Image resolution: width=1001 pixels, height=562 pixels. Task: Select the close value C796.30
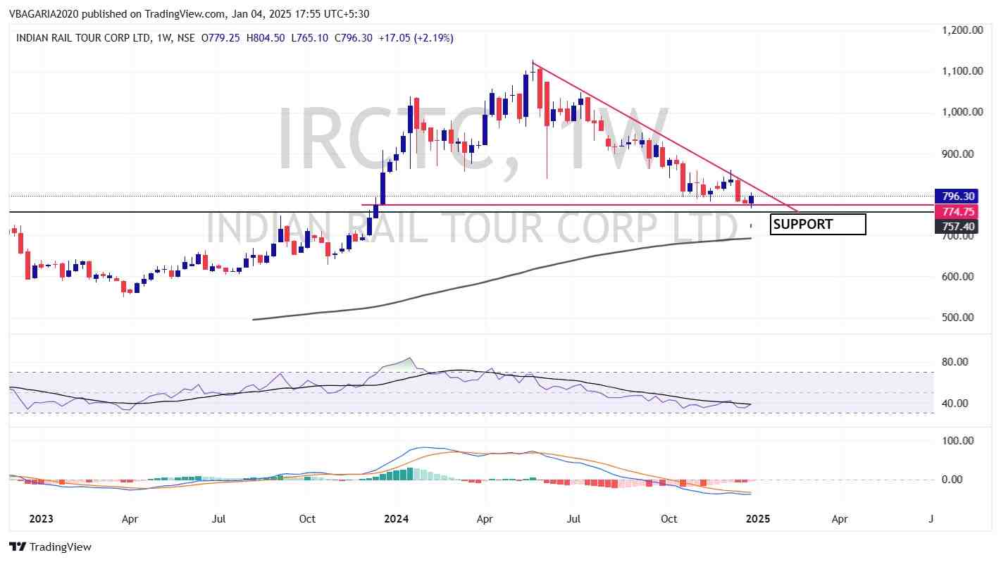tap(352, 37)
